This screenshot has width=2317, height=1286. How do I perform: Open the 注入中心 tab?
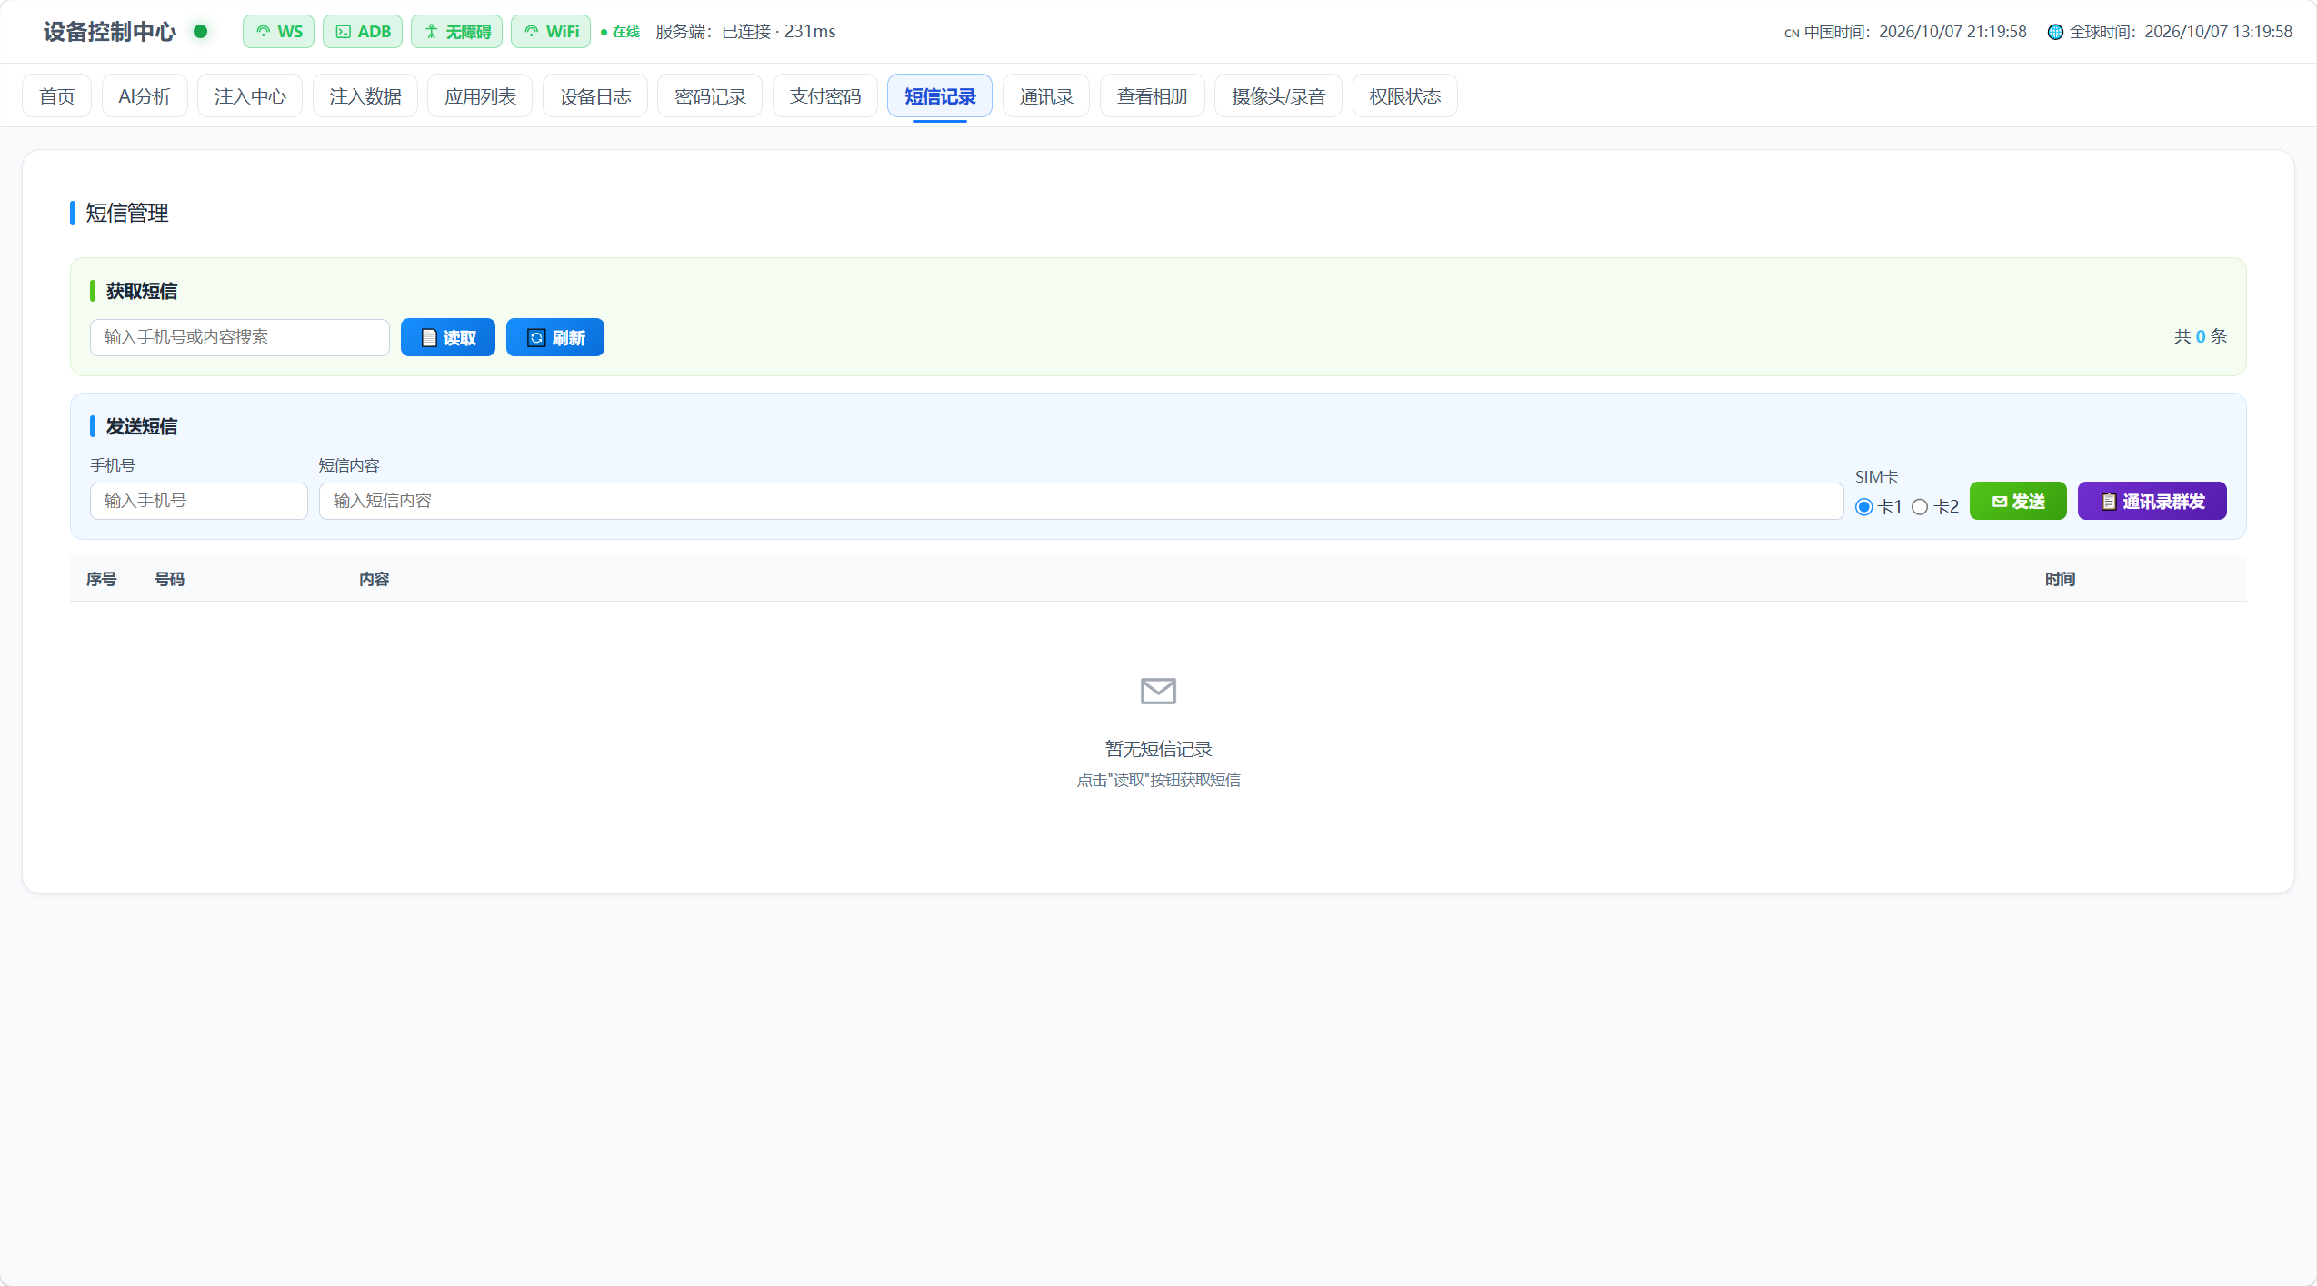click(250, 95)
